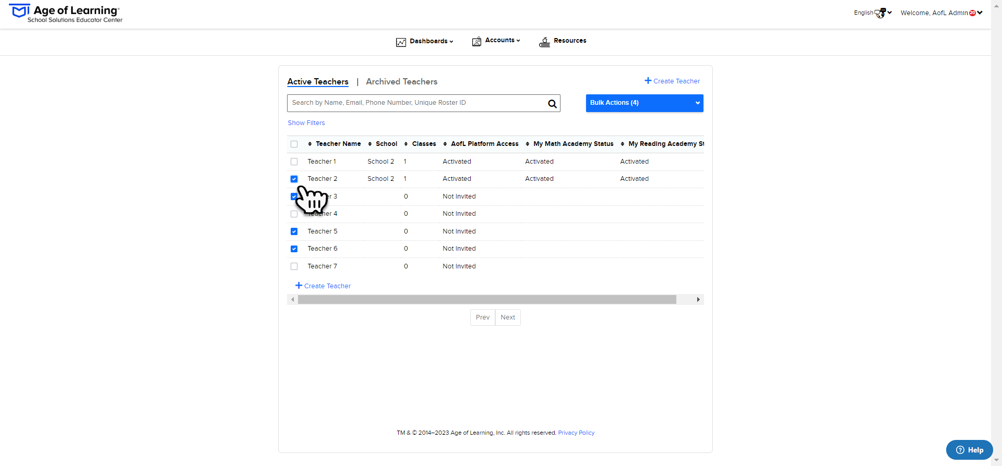Uncheck the Teacher 2 checkbox
Image resolution: width=1002 pixels, height=466 pixels.
point(294,179)
